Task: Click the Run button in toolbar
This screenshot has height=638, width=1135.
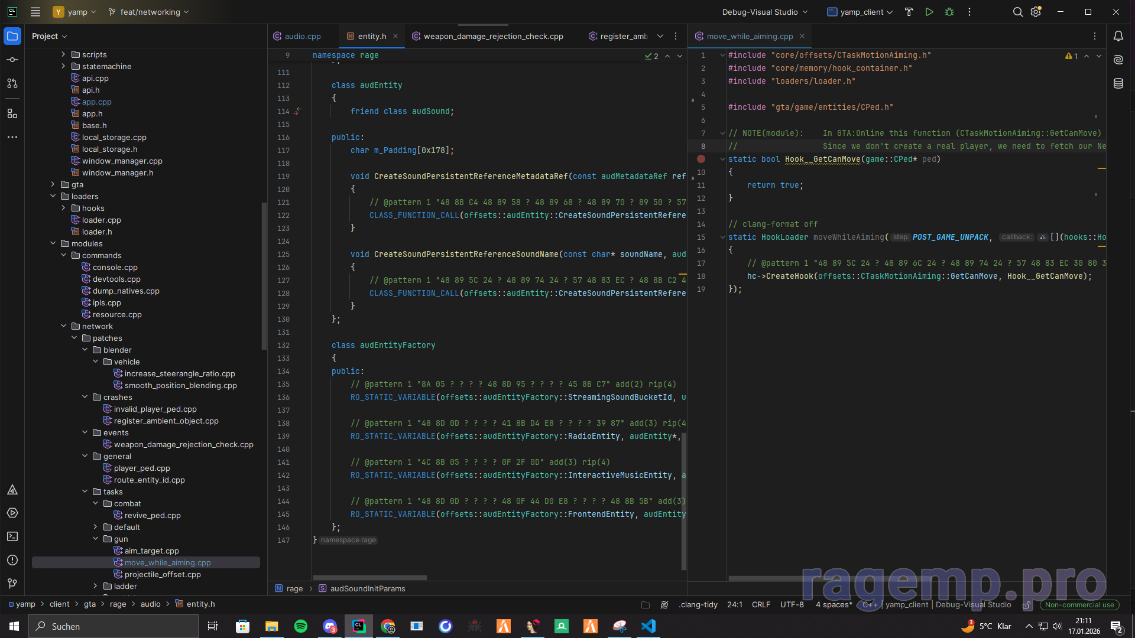Action: pyautogui.click(x=929, y=12)
